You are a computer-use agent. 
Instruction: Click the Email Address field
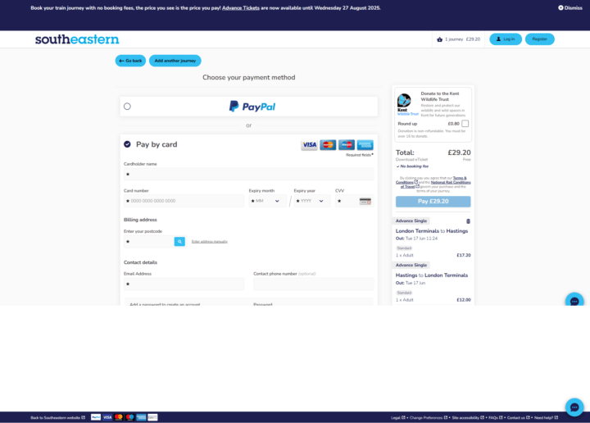click(x=184, y=284)
